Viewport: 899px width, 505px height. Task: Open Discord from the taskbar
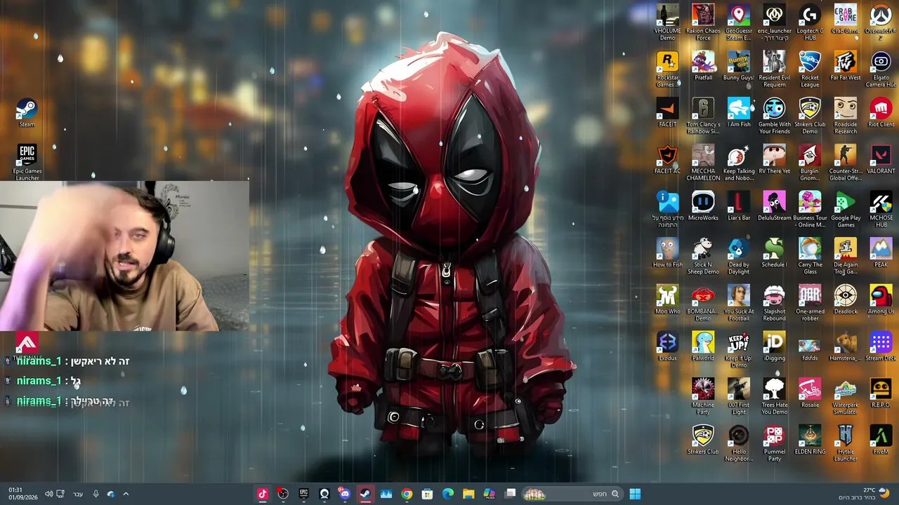(x=344, y=494)
